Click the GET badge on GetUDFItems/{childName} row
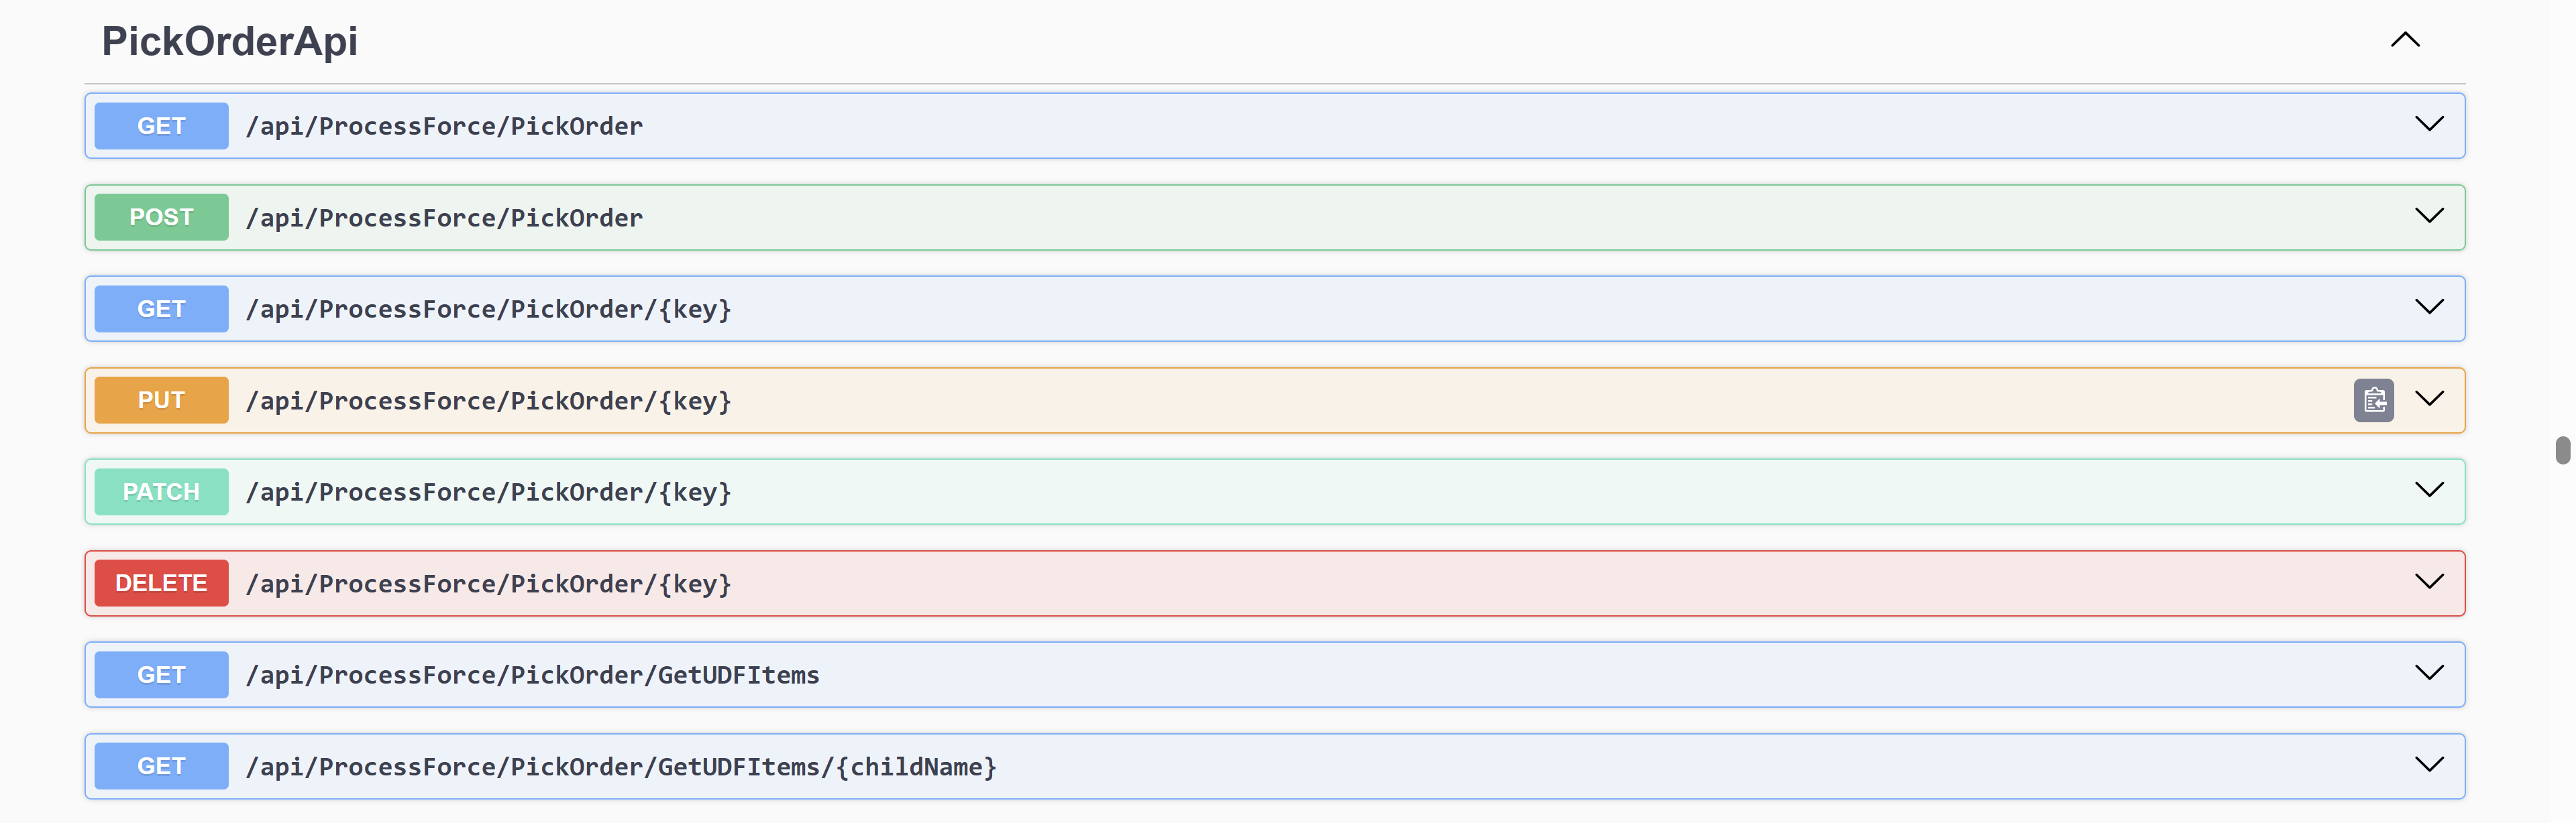The image size is (2576, 823). click(161, 765)
